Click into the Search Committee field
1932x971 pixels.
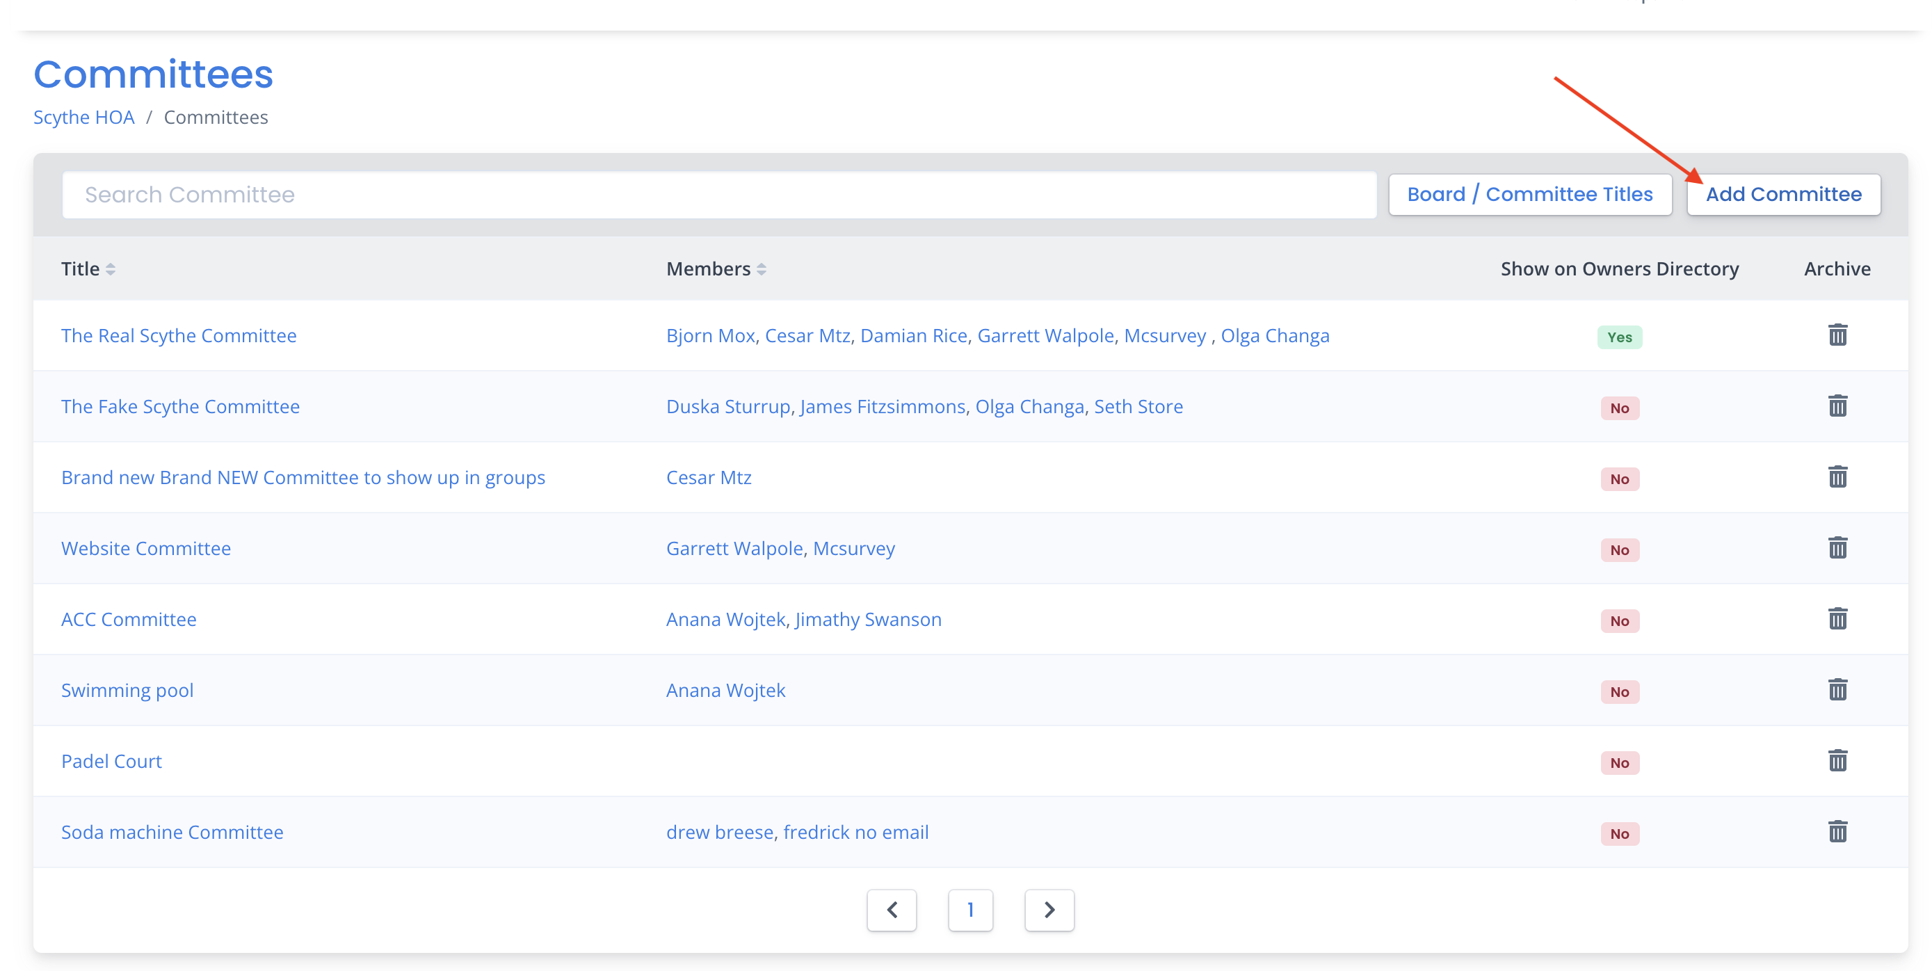click(719, 194)
